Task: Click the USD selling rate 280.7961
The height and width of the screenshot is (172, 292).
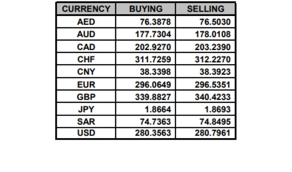Action: coord(212,132)
